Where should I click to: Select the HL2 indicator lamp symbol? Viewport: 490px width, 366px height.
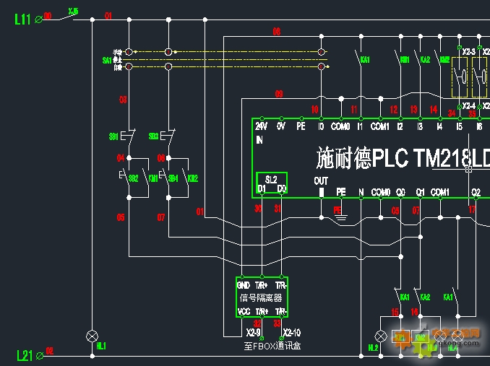381,336
